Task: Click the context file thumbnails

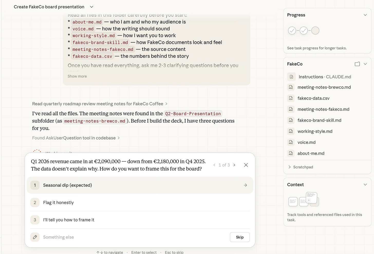Action: (x=304, y=199)
